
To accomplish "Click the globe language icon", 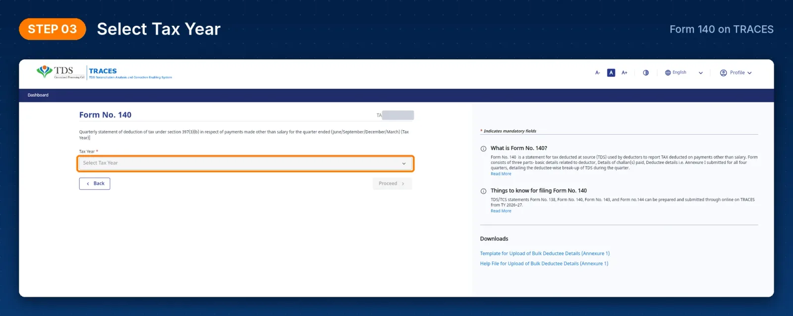I will point(668,73).
